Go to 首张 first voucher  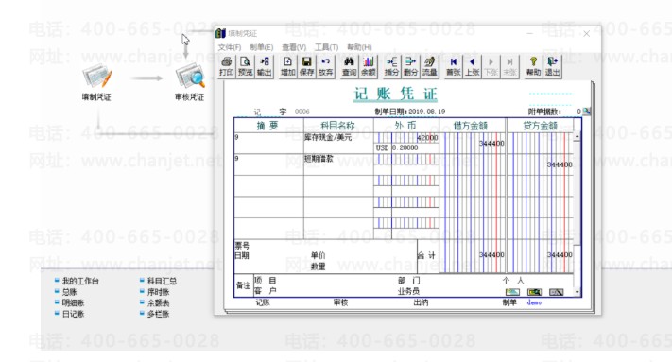[453, 67]
